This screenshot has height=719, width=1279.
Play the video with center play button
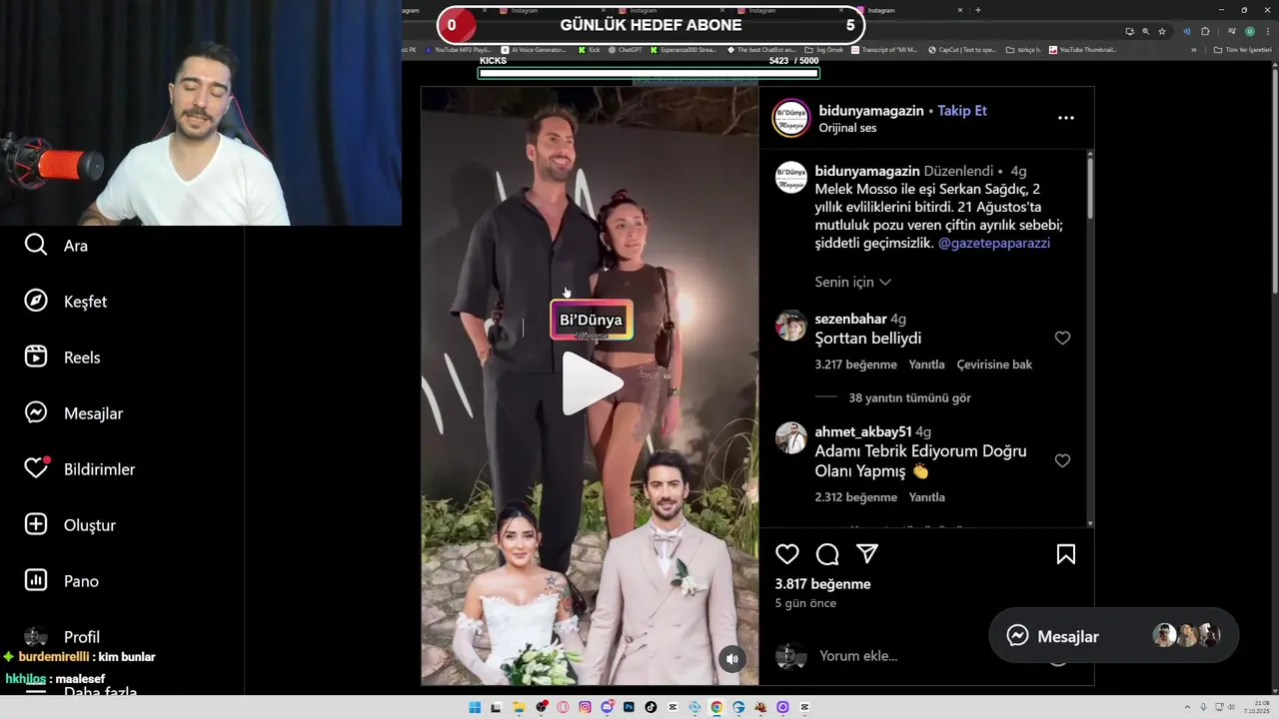click(x=592, y=383)
